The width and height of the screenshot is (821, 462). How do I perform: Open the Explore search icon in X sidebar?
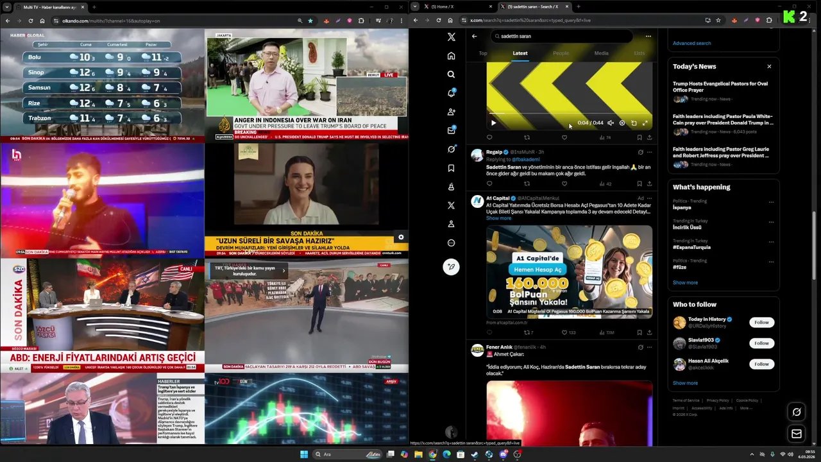click(451, 74)
